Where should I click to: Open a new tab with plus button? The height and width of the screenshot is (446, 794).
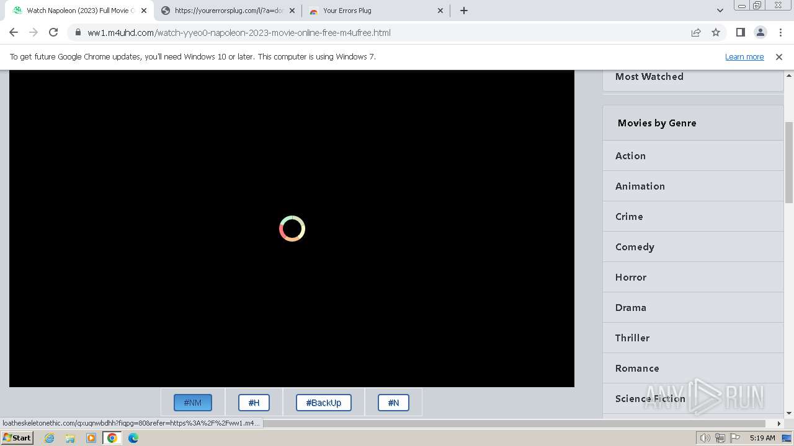pos(464,11)
